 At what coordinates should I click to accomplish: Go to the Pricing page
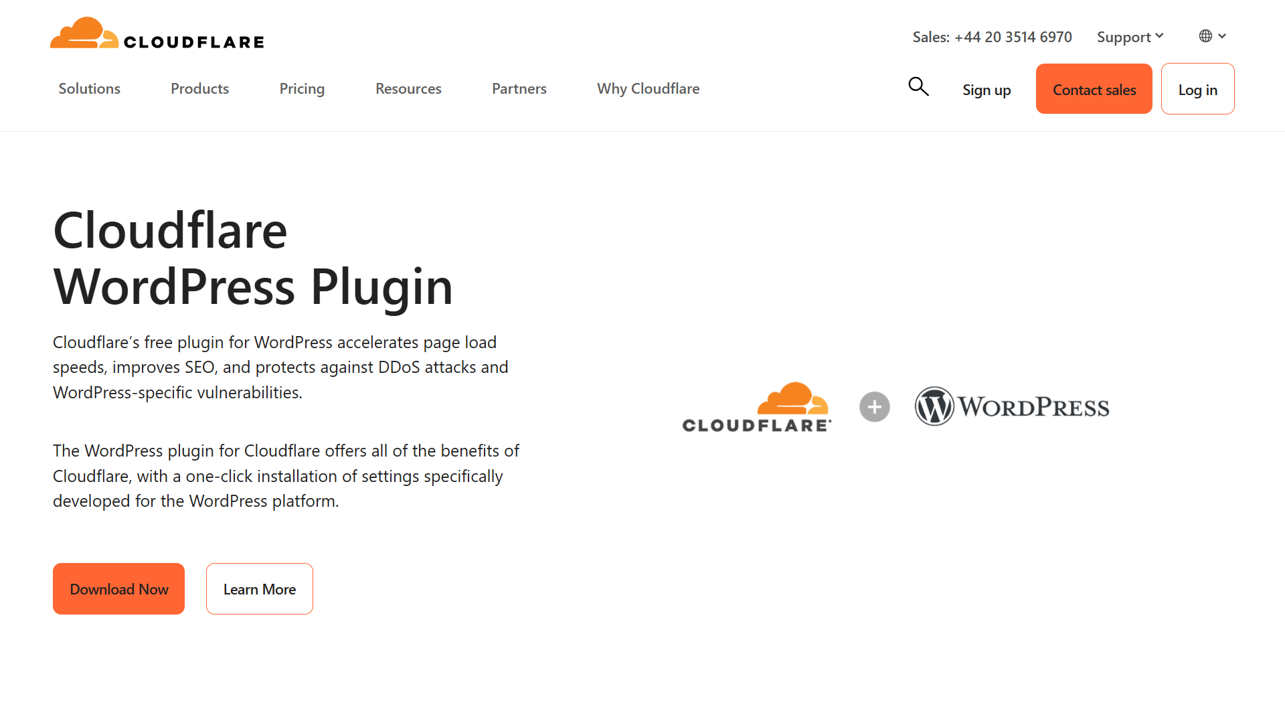tap(302, 88)
